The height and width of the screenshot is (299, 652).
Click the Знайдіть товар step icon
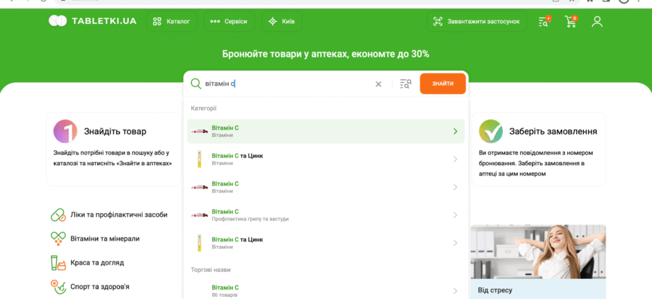click(x=65, y=132)
